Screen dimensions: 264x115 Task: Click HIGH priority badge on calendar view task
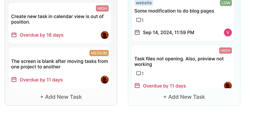pos(102,9)
